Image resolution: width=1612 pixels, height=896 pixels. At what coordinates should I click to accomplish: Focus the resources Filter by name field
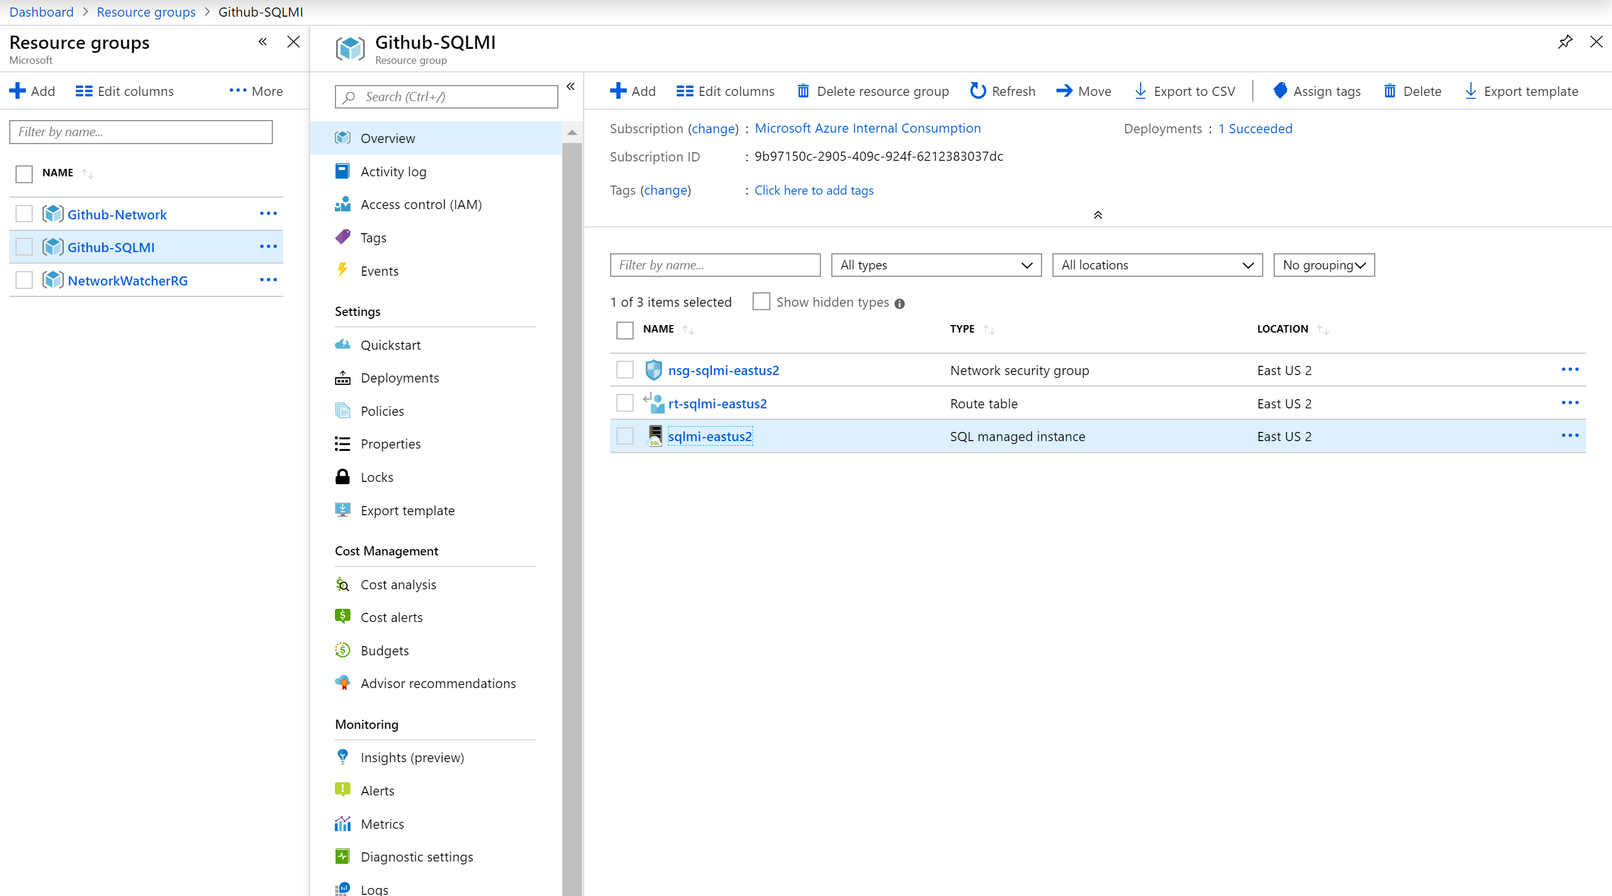tap(715, 265)
